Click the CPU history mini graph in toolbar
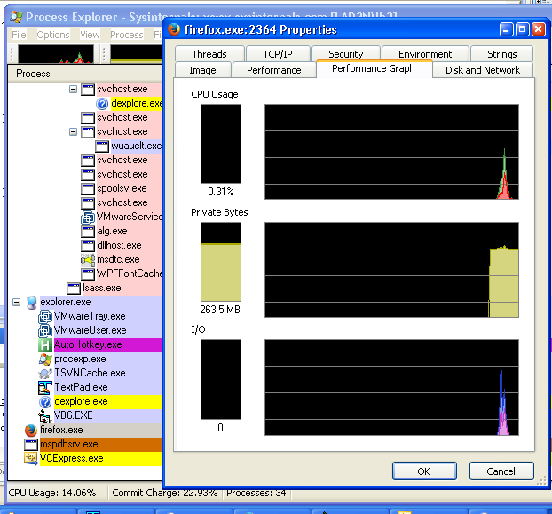This screenshot has width=552, height=514. pos(56,54)
